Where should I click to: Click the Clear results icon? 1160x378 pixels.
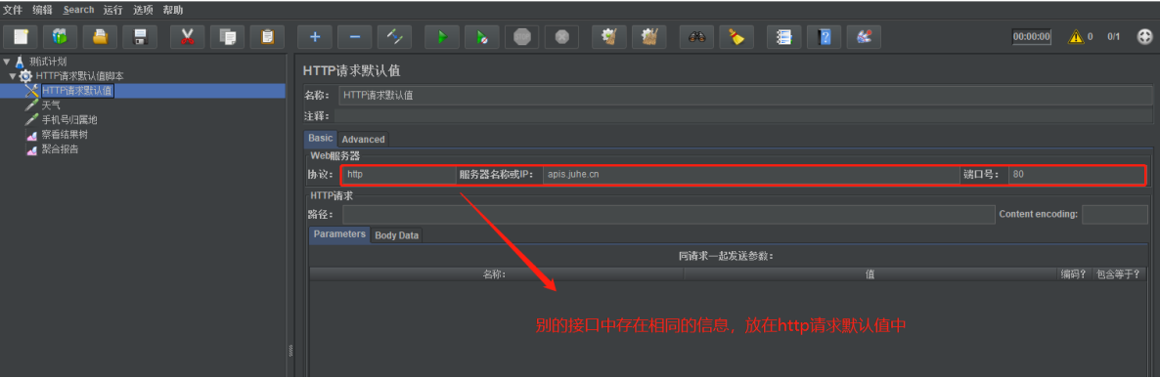tap(608, 36)
